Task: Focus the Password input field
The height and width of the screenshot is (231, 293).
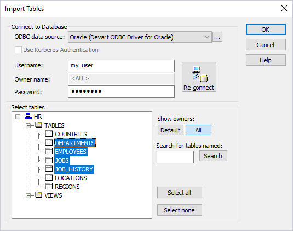Action: [121, 91]
